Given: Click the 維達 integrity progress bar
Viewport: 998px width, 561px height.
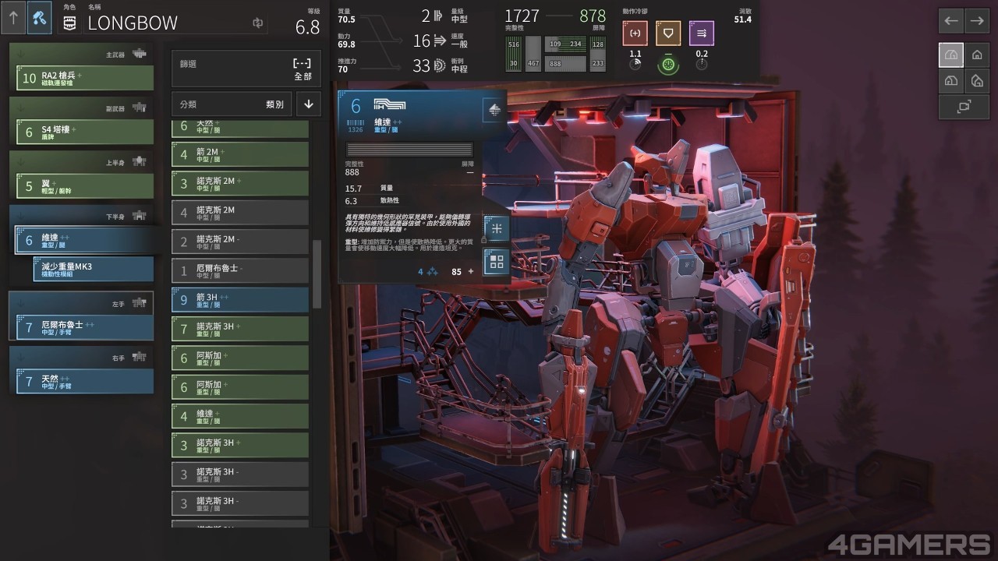Looking at the screenshot, I should (x=409, y=150).
